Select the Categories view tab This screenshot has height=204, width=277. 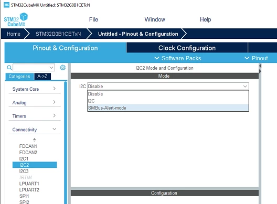pos(19,77)
